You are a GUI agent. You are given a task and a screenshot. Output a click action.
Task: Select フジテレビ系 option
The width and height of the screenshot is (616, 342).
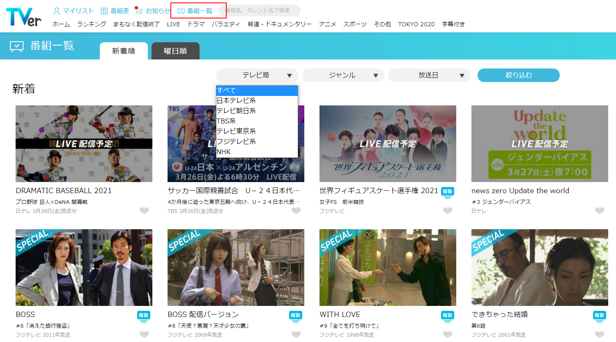coord(257,141)
